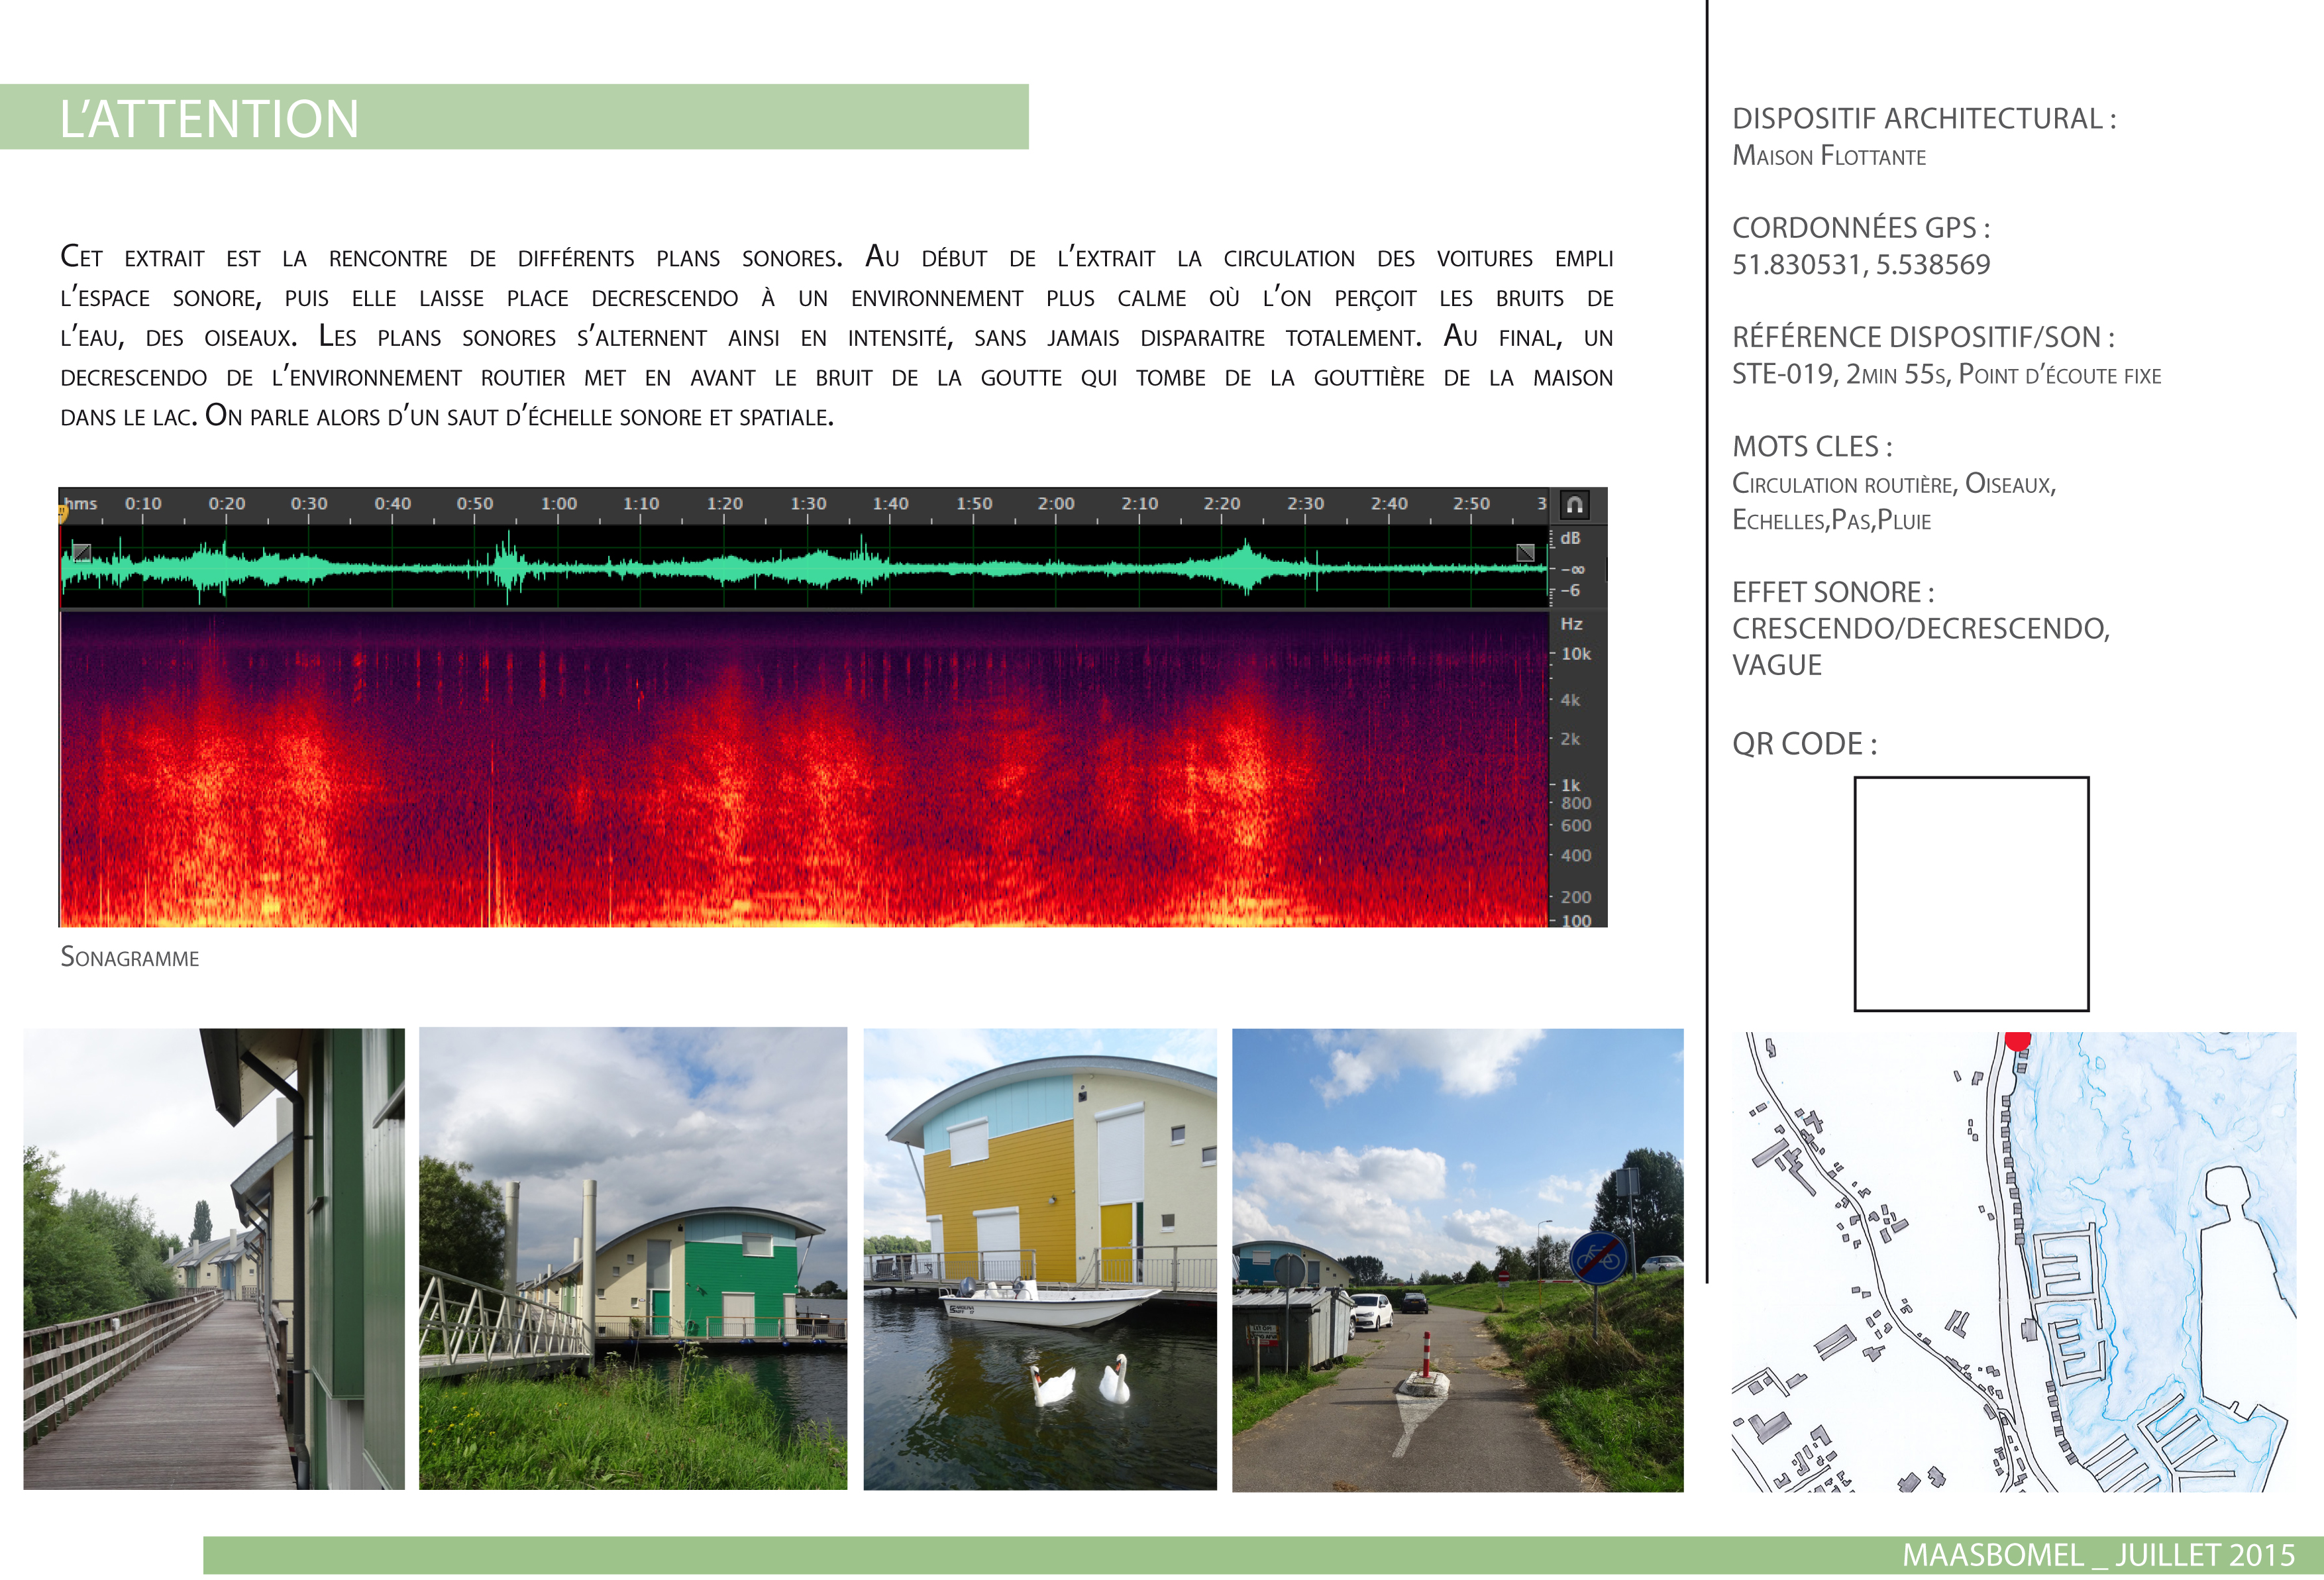Click the hms label on the time ruler
The width and height of the screenshot is (2324, 1580).
(81, 503)
